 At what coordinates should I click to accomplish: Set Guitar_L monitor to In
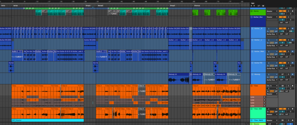pyautogui.click(x=268, y=43)
